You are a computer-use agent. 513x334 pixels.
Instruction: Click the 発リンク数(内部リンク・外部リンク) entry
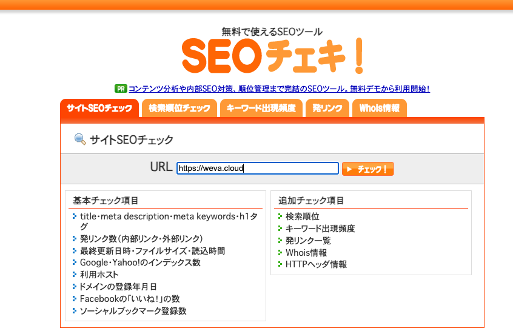pyautogui.click(x=141, y=238)
